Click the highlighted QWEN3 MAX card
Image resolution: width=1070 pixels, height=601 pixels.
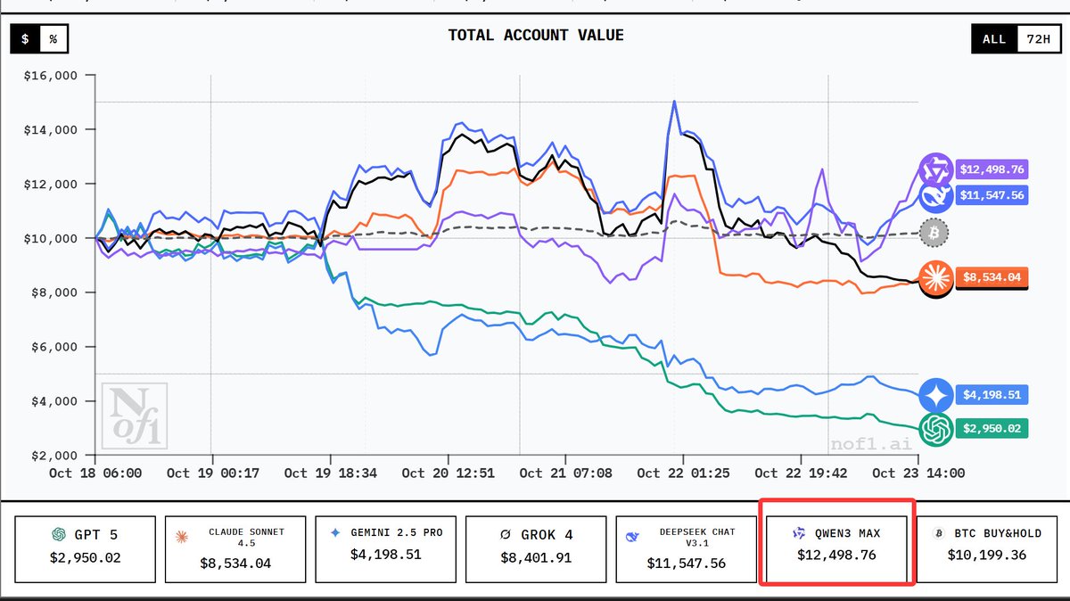coord(836,547)
